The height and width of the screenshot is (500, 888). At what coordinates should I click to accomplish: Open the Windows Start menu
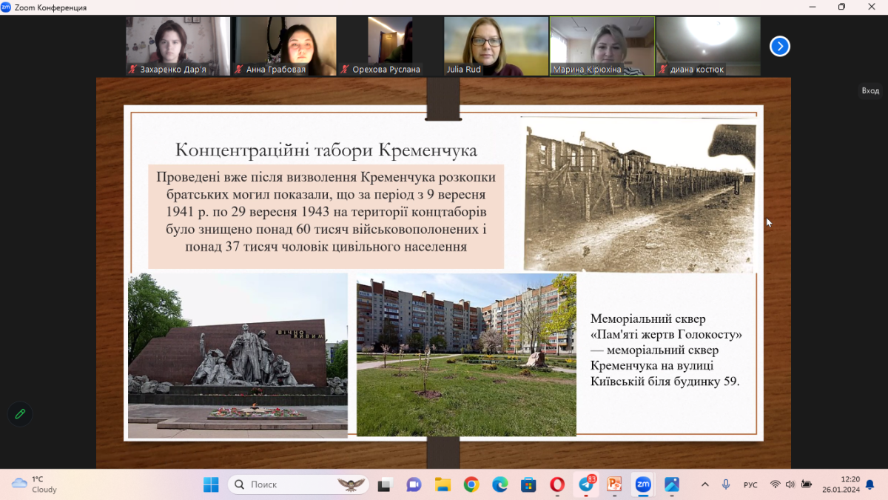point(211,484)
